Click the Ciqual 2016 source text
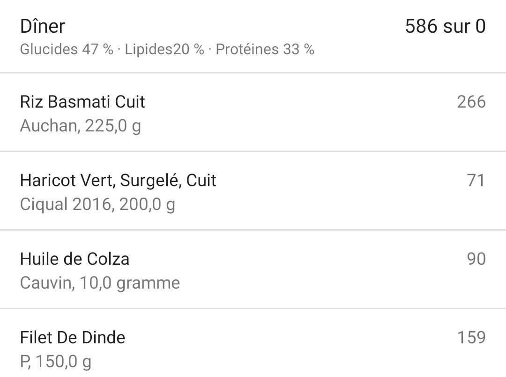This screenshot has height=377, width=506. (x=65, y=204)
